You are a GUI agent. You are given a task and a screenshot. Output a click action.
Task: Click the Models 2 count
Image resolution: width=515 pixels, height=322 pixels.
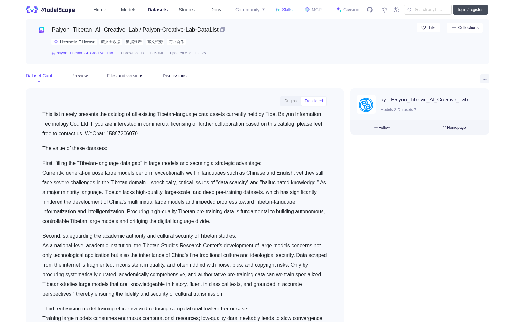pos(388,110)
